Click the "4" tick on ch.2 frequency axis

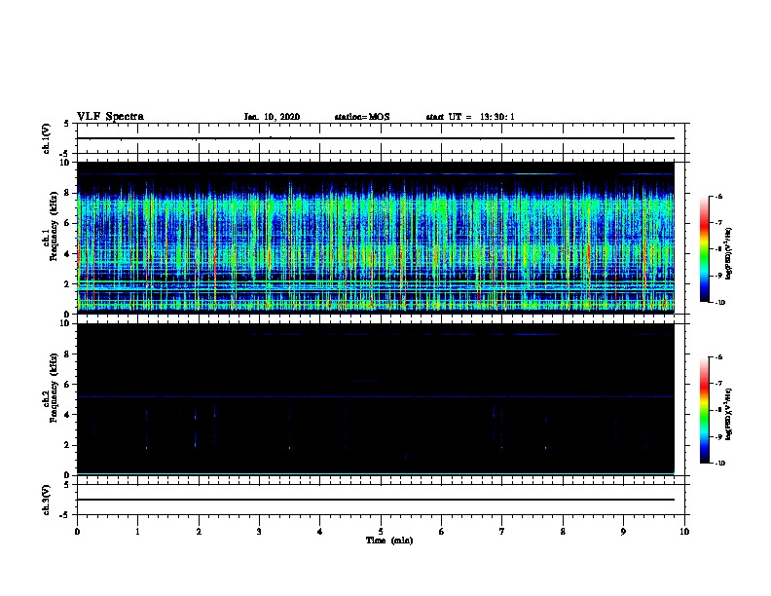point(67,415)
